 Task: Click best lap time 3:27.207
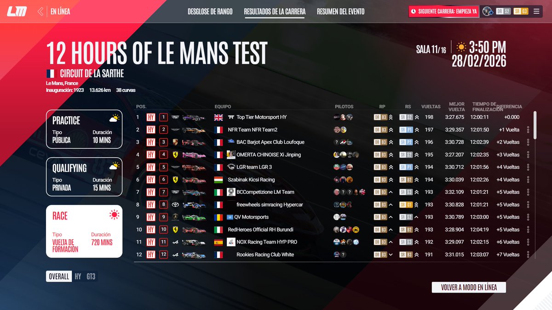coord(454,155)
